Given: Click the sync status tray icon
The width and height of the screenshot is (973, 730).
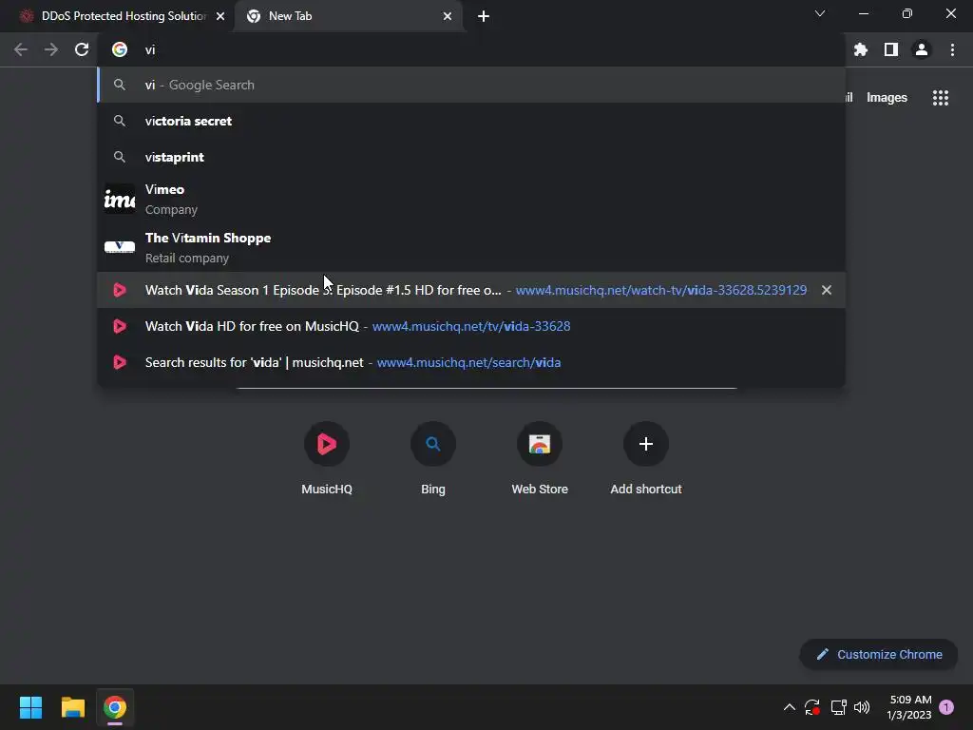Looking at the screenshot, I should point(812,707).
